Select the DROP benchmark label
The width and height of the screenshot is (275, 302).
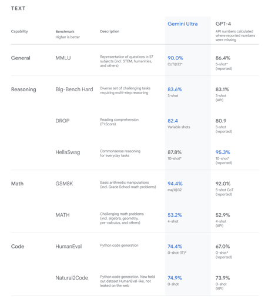[x=62, y=121]
